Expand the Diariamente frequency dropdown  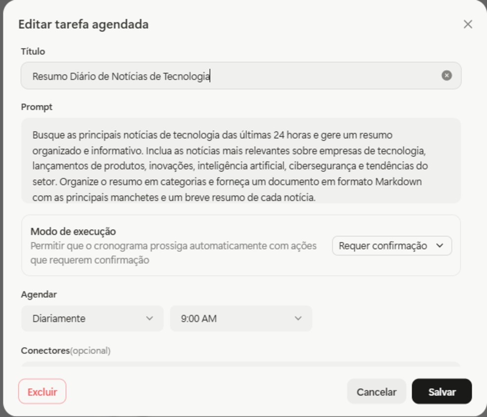[x=92, y=318]
